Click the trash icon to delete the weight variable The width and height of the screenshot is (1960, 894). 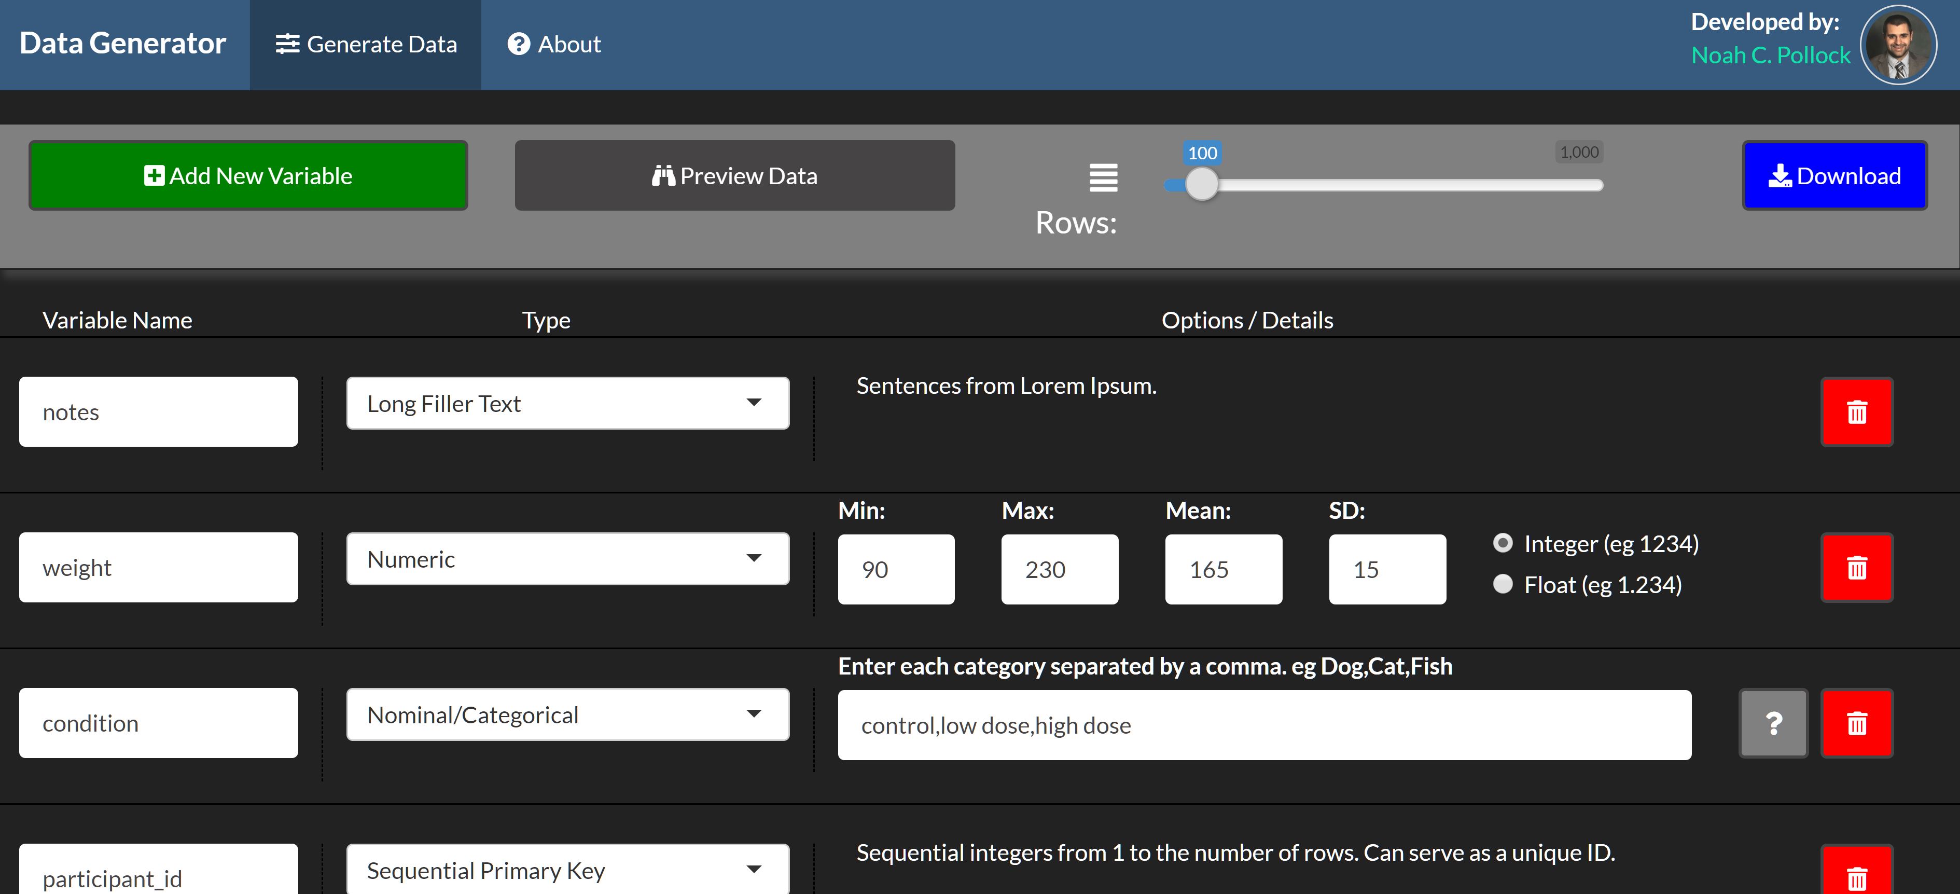click(1856, 567)
